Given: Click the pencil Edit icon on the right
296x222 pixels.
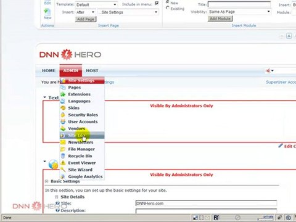Looking at the screenshot, I should [x=281, y=146].
